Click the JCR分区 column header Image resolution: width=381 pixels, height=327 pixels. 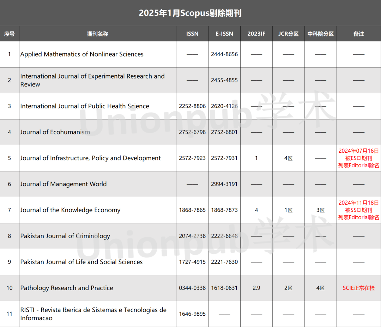coord(289,34)
